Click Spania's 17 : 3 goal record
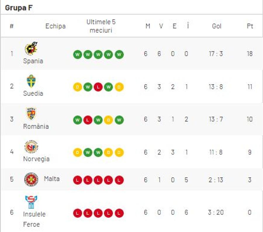Image resolution: width=263 pixels, height=232 pixels. pyautogui.click(x=216, y=54)
